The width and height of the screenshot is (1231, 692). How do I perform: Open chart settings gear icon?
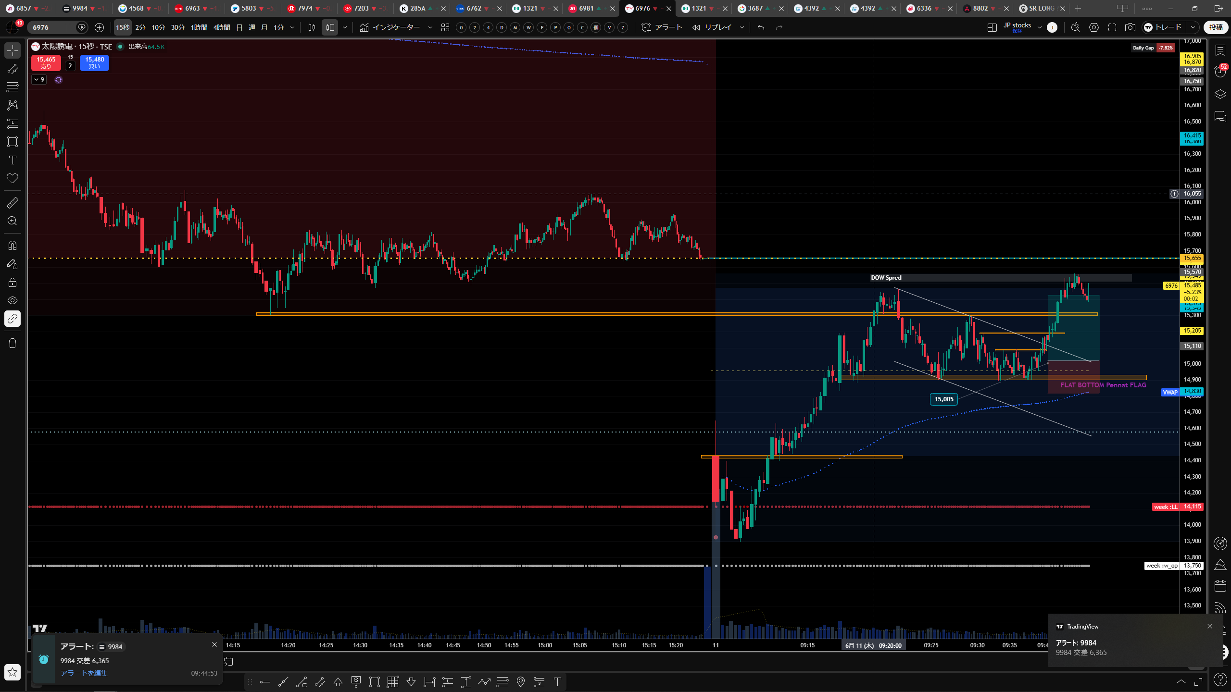coord(1094,27)
